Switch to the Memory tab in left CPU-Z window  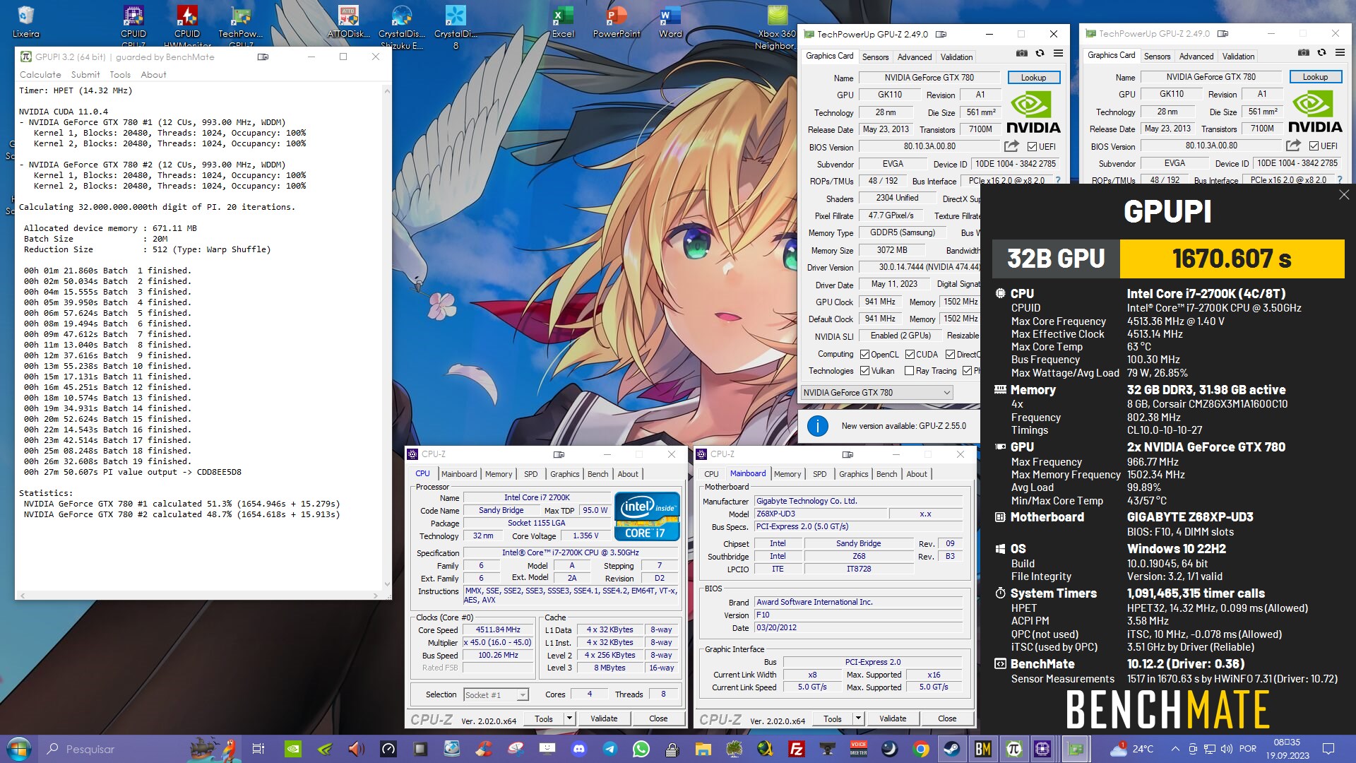pyautogui.click(x=499, y=474)
